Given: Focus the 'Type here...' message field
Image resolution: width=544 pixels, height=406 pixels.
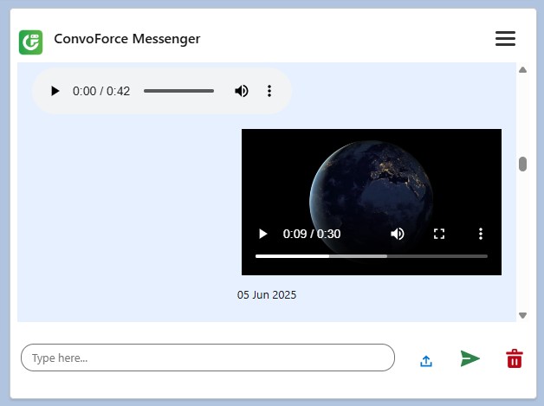Looking at the screenshot, I should (x=207, y=358).
